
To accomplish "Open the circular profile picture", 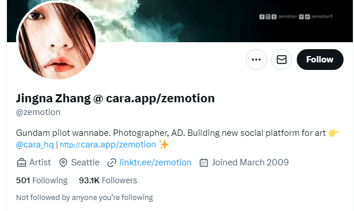I will [57, 40].
